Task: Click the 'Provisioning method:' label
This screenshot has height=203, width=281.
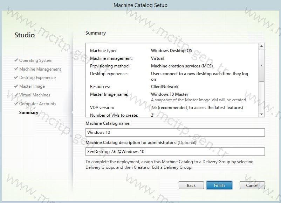Action: [110, 66]
